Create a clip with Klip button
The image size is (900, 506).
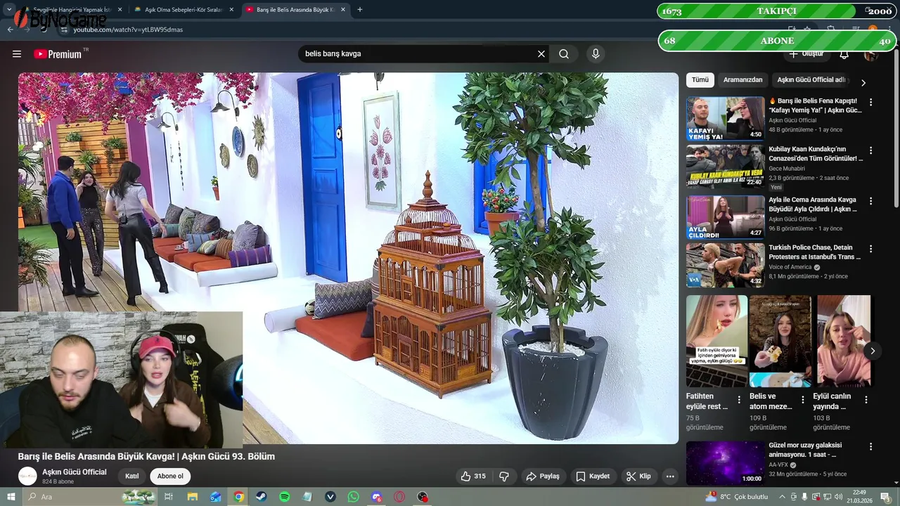pos(638,476)
